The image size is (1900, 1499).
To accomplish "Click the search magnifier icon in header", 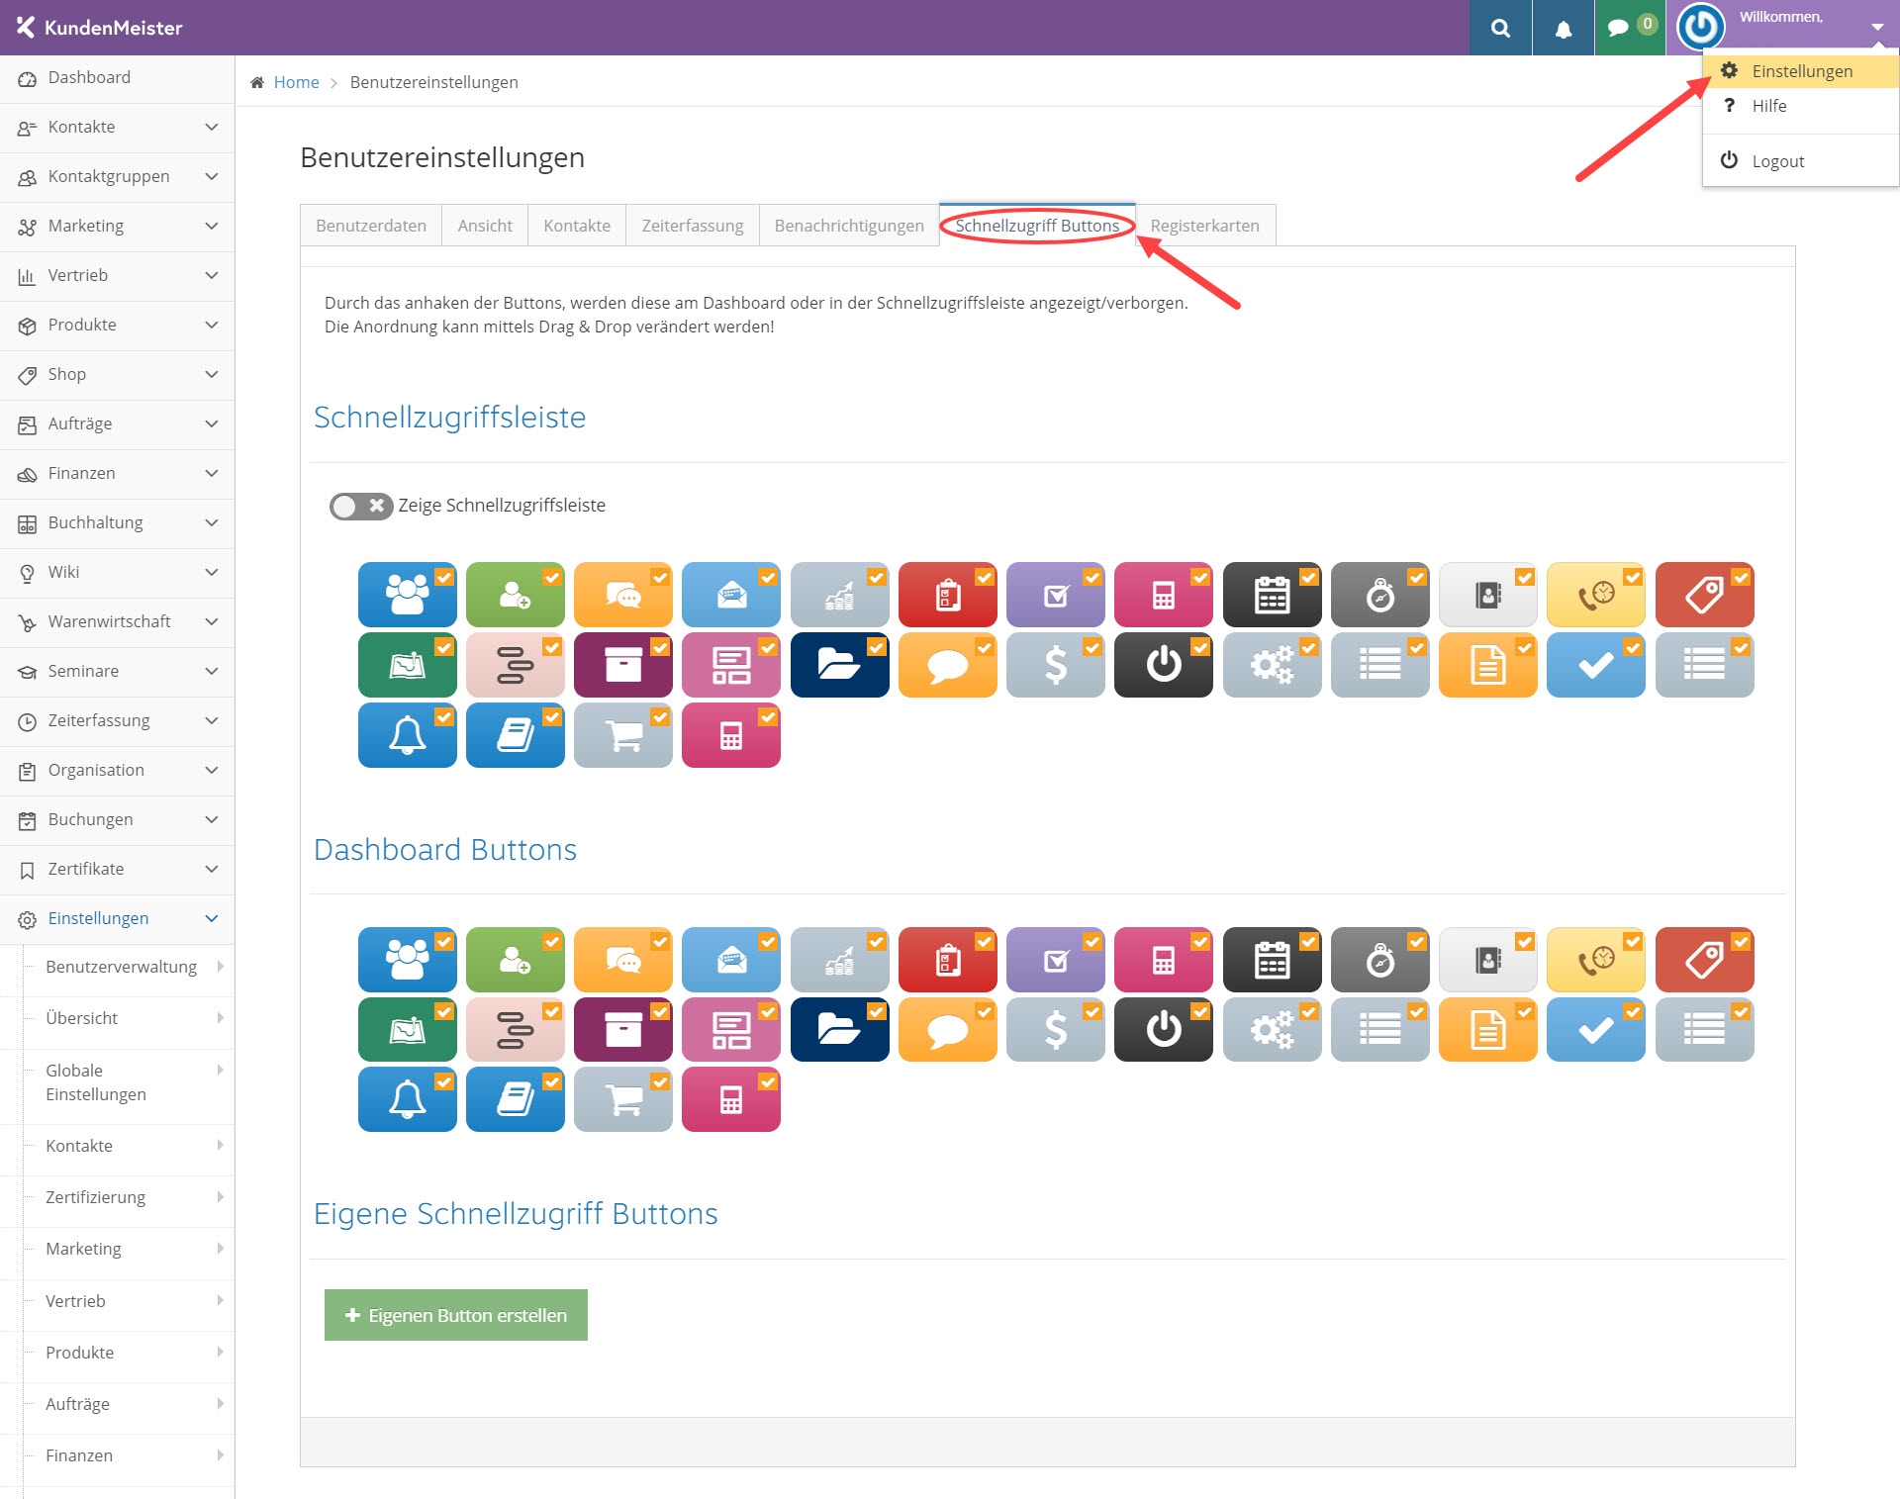I will coord(1500,28).
